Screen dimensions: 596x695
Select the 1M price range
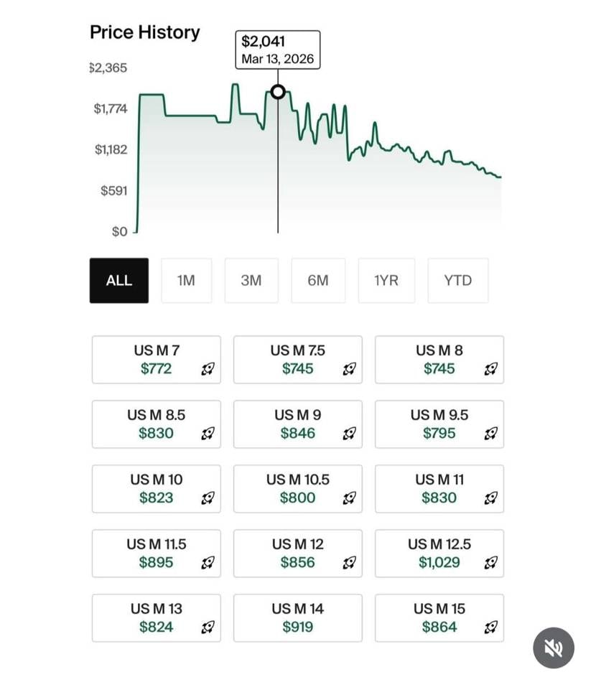186,281
